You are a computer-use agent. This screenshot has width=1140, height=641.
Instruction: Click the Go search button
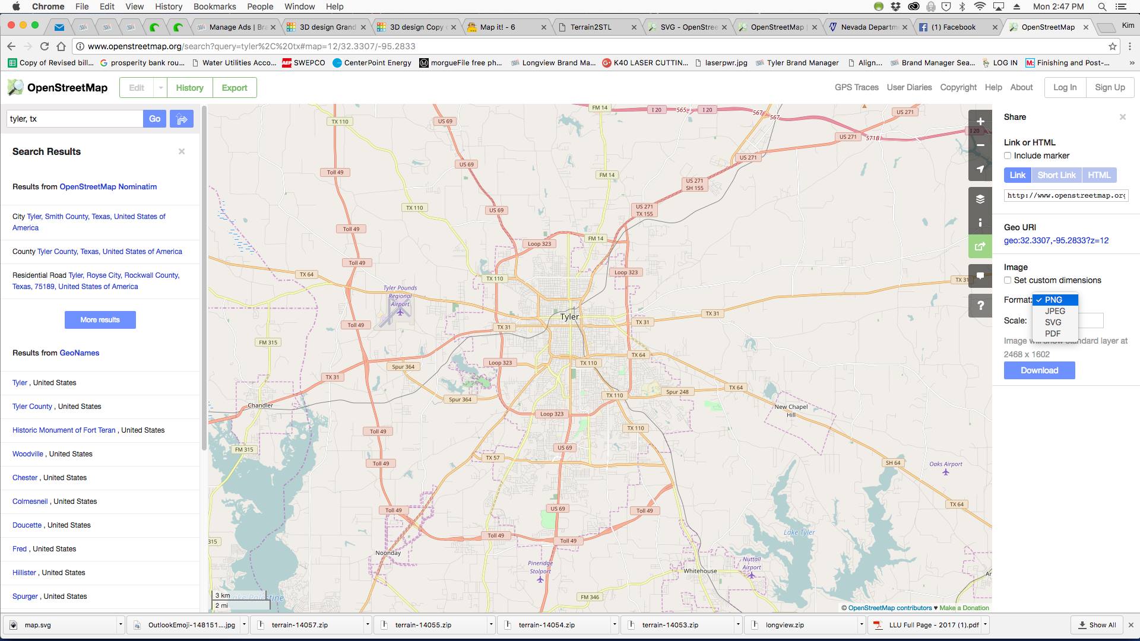point(154,119)
